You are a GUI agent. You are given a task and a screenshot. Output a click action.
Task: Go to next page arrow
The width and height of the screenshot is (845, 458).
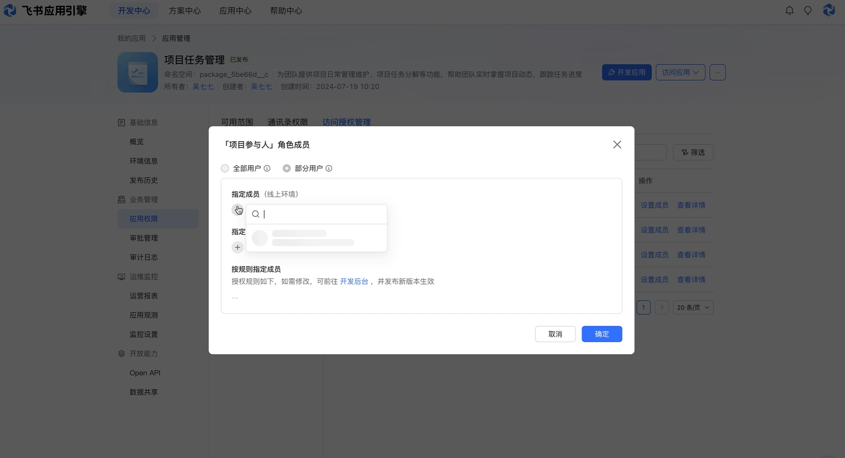[662, 307]
